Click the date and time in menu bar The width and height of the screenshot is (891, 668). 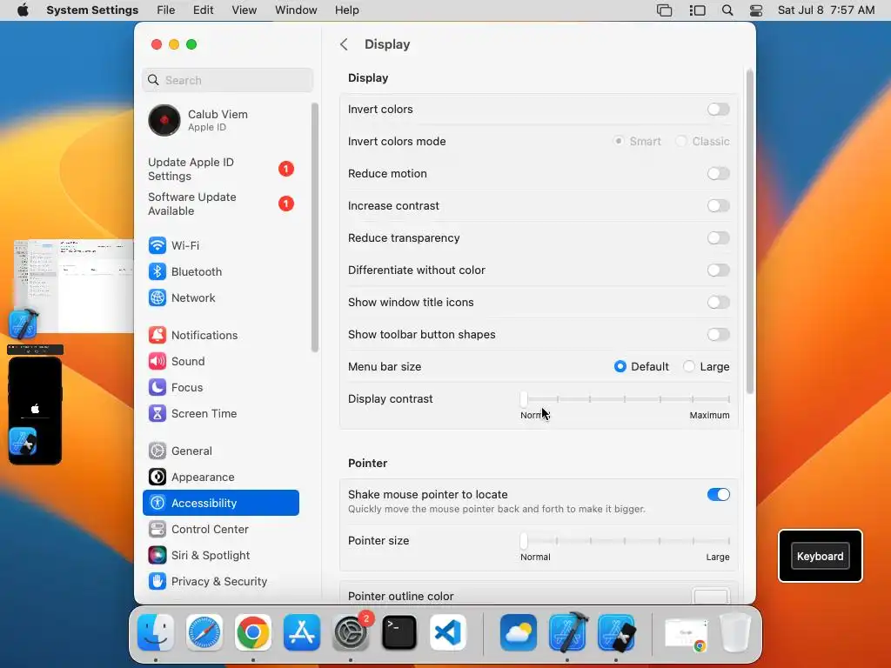pos(826,10)
